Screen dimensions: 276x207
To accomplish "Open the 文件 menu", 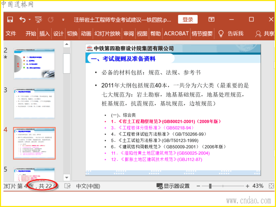I will [11, 33].
